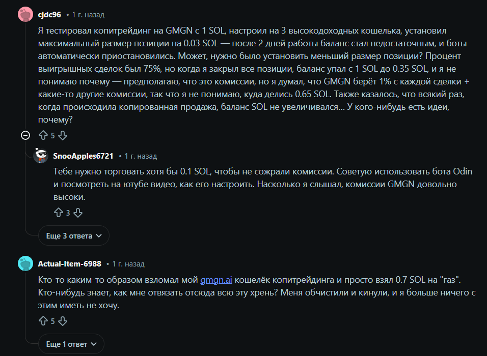Downvote the Actual-Item-6988 comment
The width and height of the screenshot is (487, 356).
point(63,321)
